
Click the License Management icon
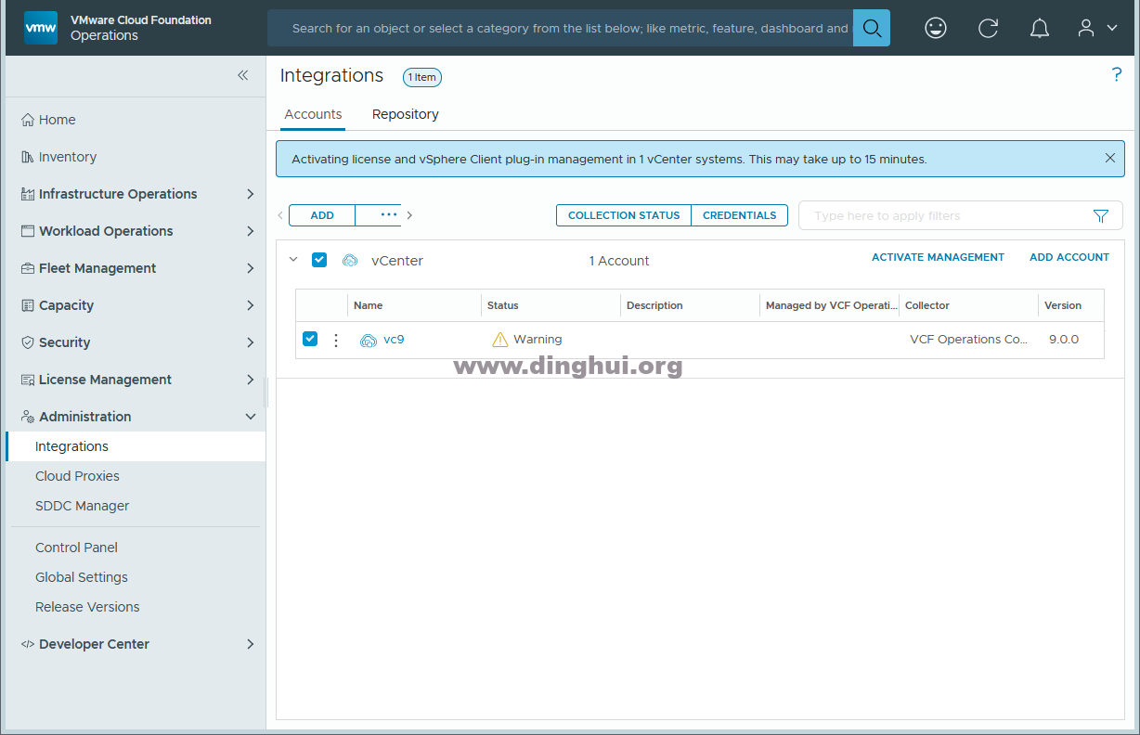[x=28, y=380]
